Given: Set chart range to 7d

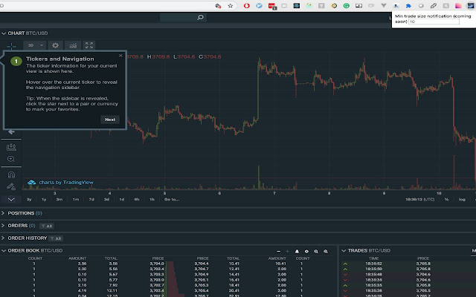Looking at the screenshot, I should click(x=91, y=200).
